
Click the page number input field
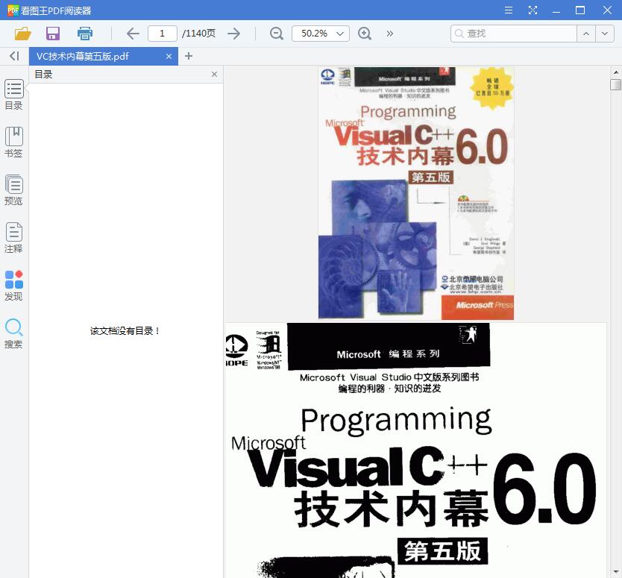coord(163,34)
